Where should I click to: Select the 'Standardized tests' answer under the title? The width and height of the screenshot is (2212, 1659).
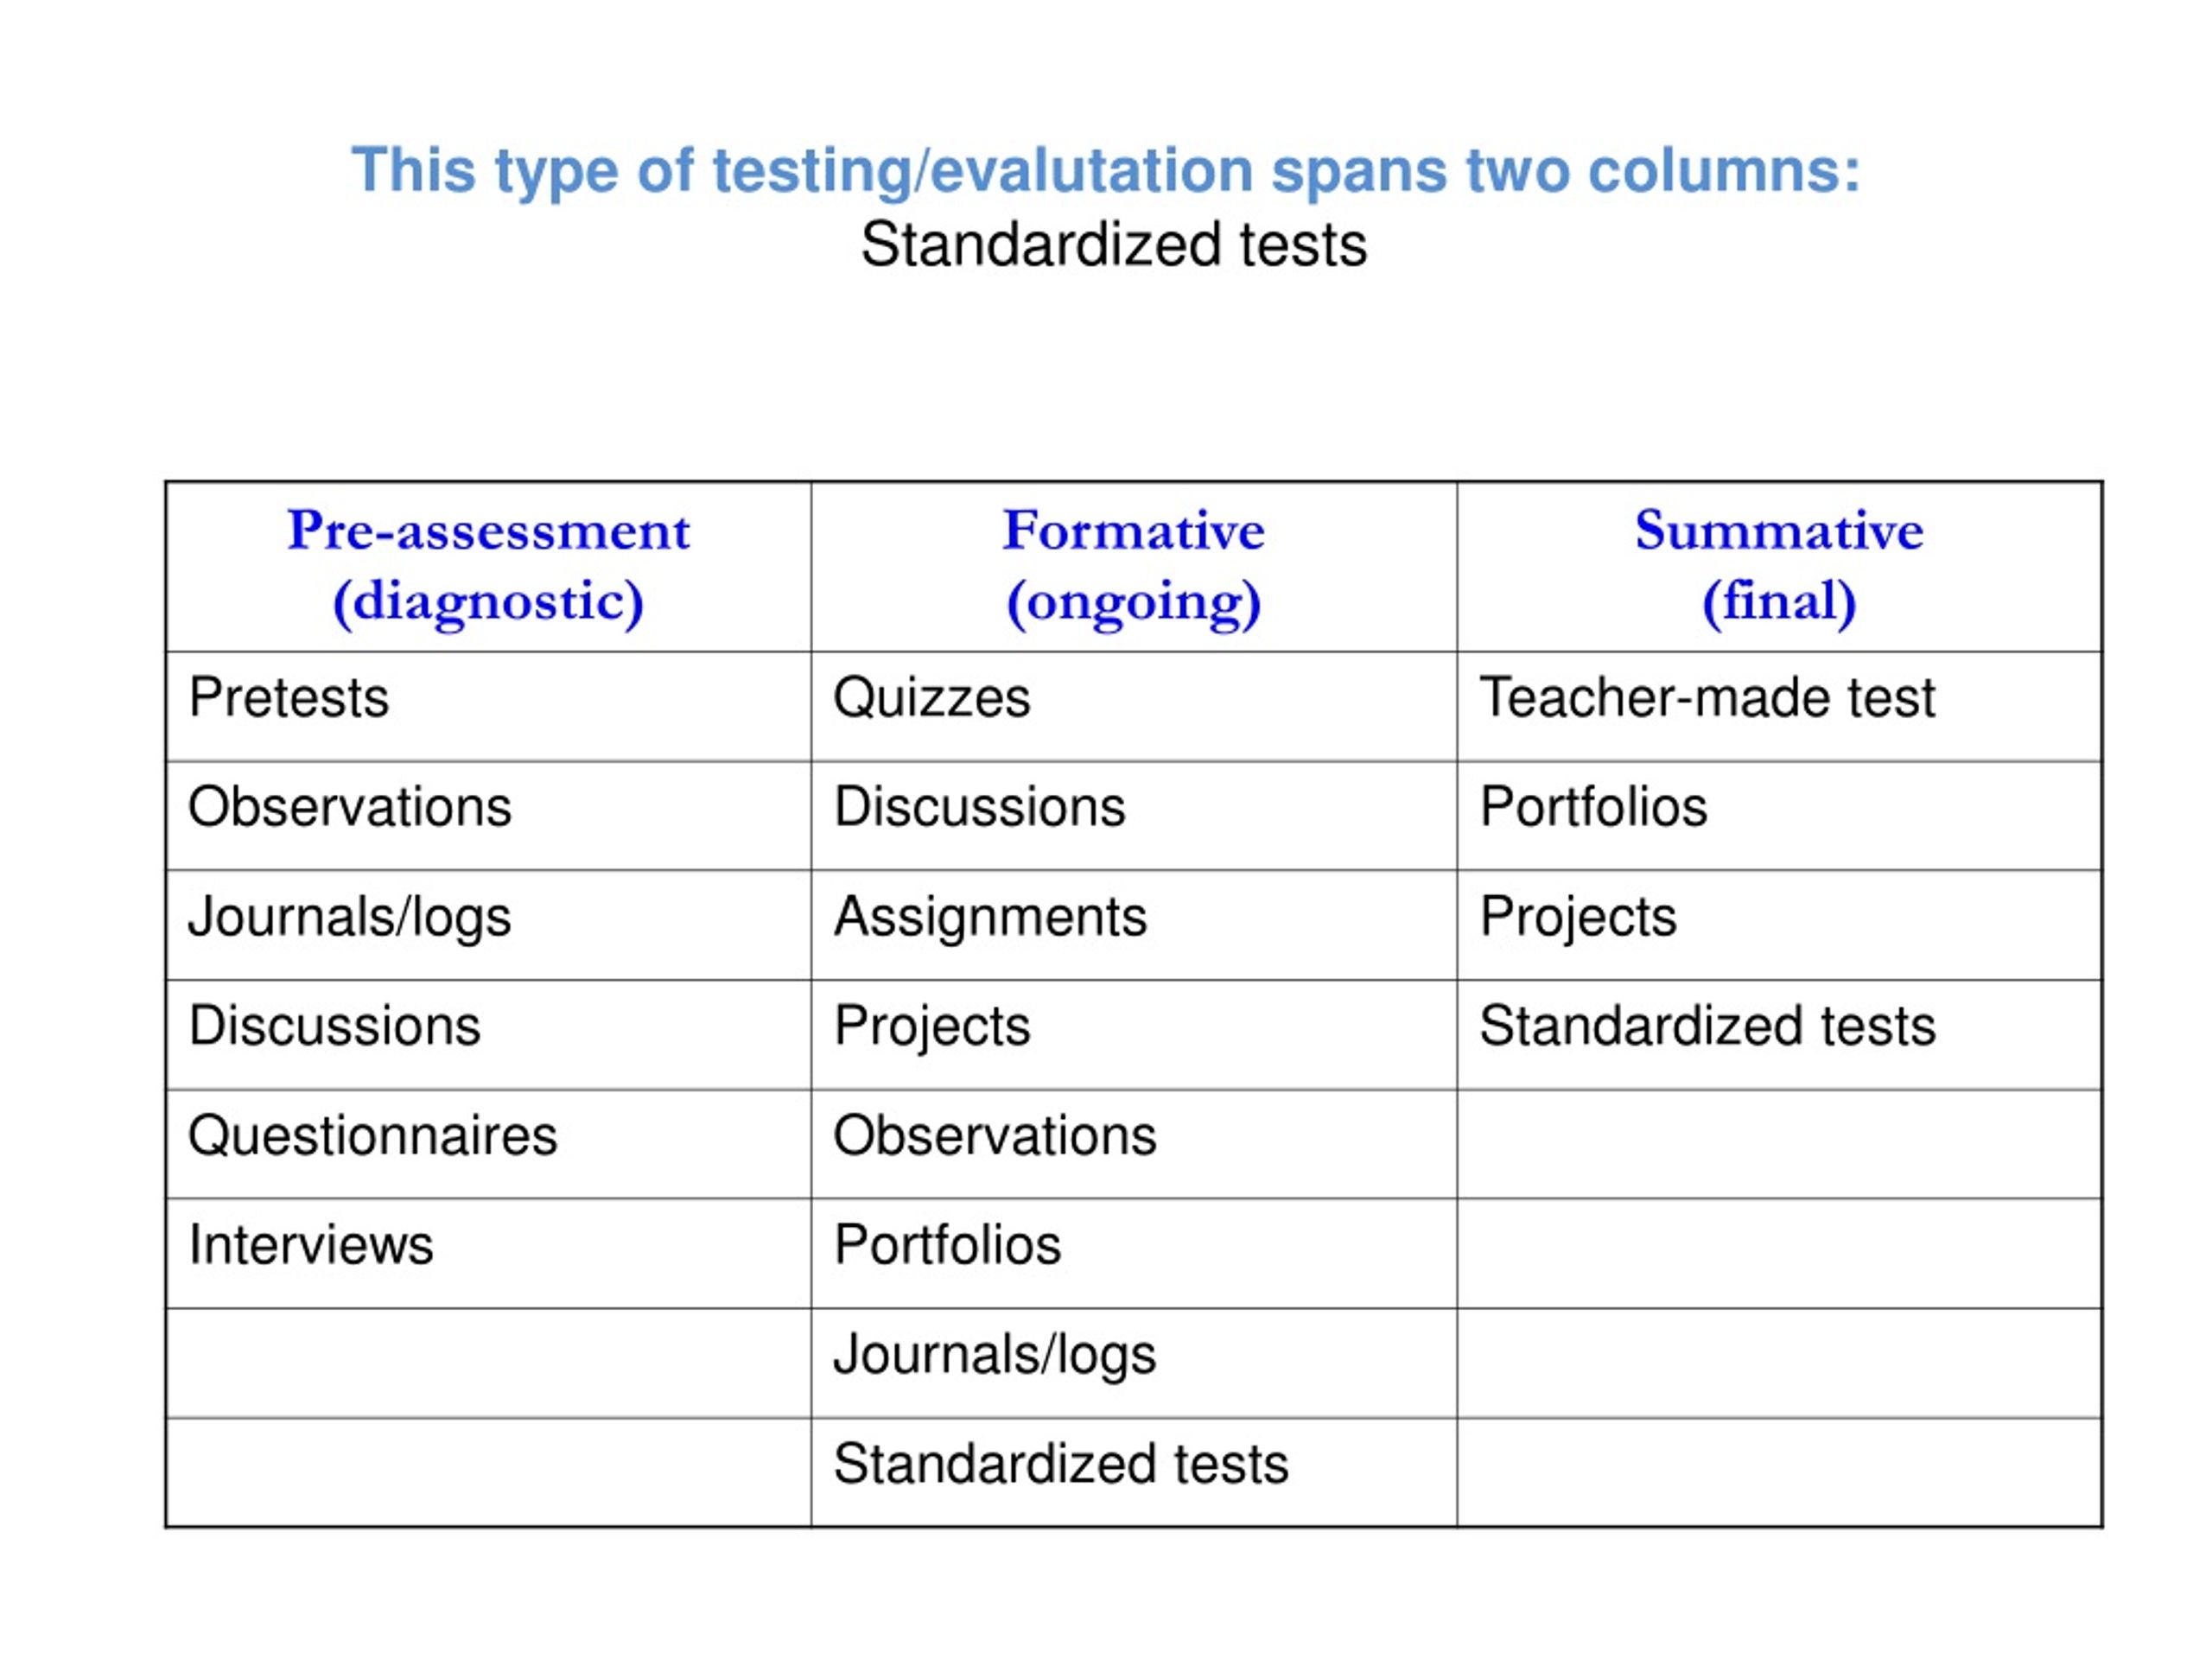(1113, 245)
